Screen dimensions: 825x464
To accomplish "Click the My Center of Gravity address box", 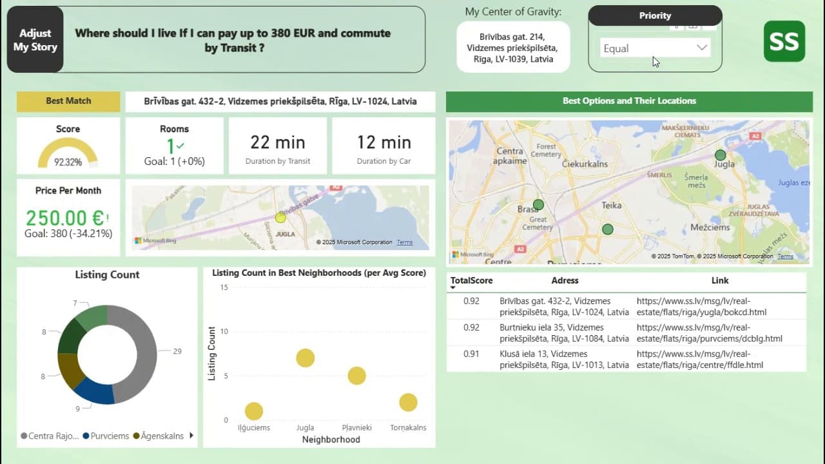I will click(513, 47).
